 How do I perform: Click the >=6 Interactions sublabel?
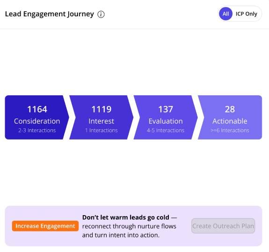(230, 130)
